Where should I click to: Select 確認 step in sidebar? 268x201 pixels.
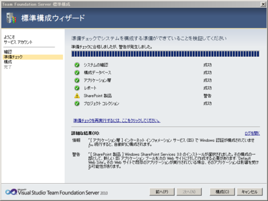(8, 52)
